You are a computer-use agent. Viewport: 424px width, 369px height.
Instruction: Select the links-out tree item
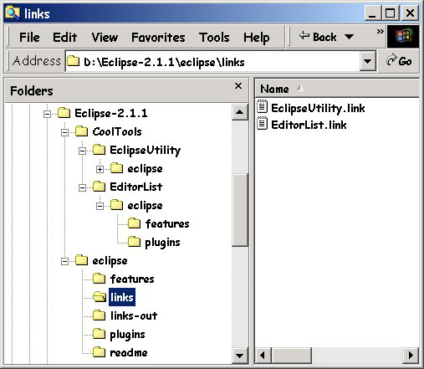click(134, 315)
